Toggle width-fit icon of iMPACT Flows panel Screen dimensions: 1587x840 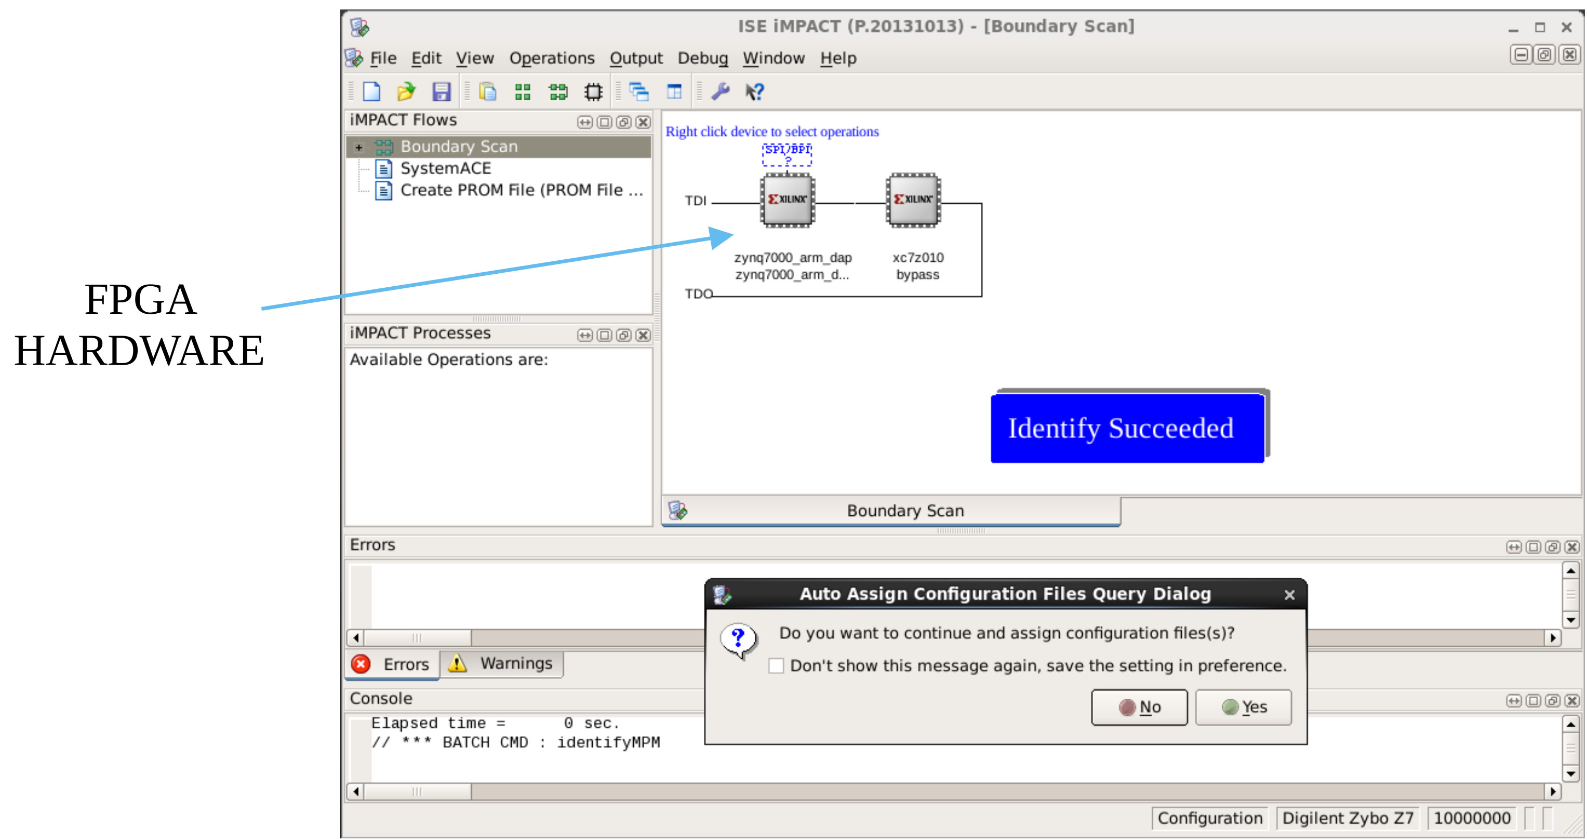pyautogui.click(x=584, y=122)
